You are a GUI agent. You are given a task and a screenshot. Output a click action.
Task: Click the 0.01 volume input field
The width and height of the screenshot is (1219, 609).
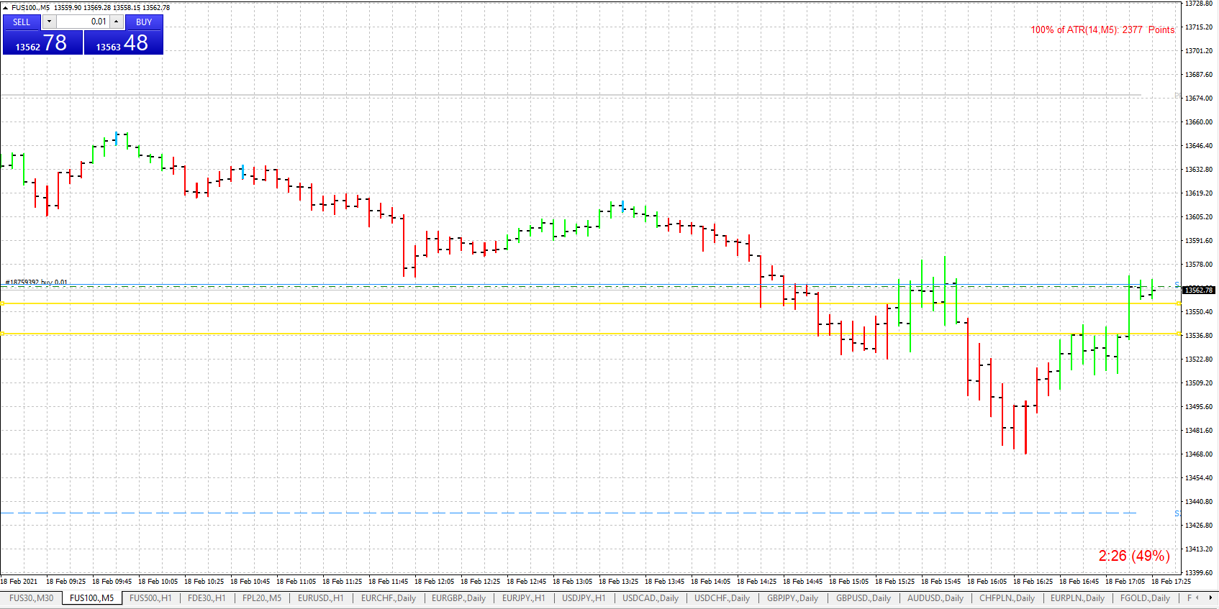coord(83,22)
